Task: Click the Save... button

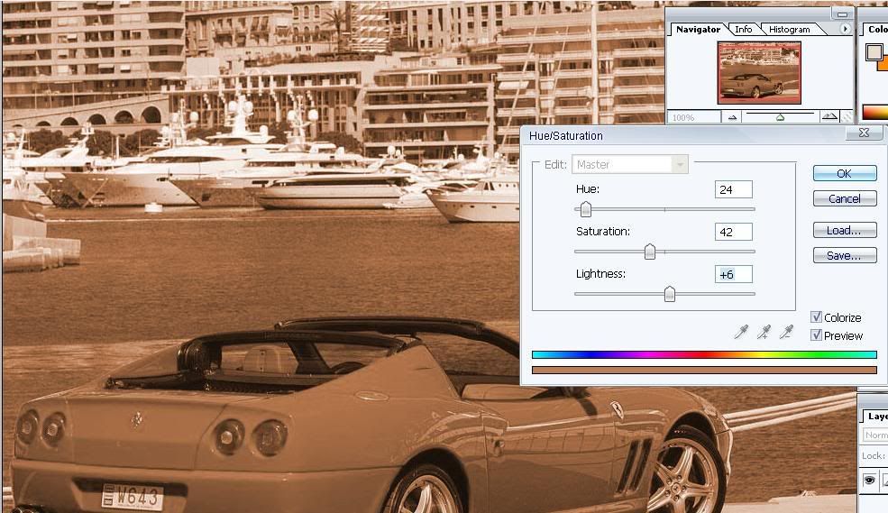Action: coord(845,255)
